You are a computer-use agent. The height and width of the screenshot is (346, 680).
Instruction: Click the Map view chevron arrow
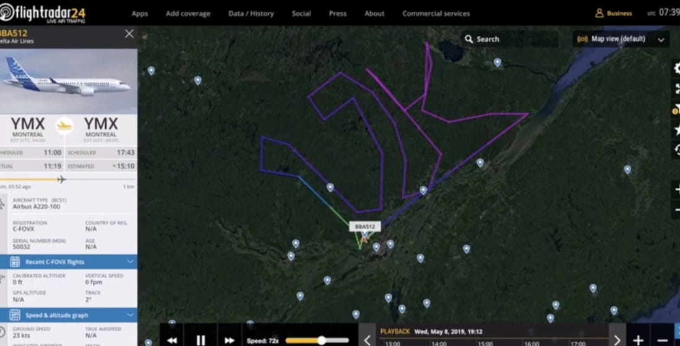pos(661,40)
